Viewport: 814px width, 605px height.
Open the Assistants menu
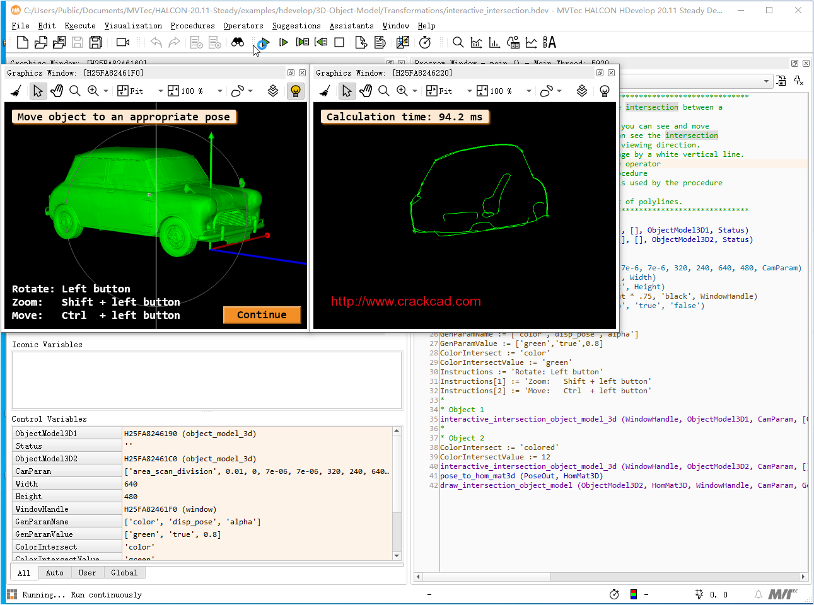coord(351,26)
